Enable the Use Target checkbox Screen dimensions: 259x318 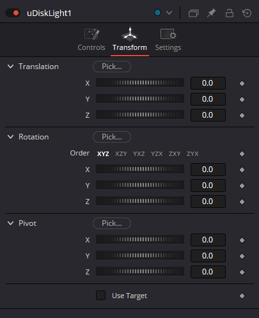click(100, 296)
